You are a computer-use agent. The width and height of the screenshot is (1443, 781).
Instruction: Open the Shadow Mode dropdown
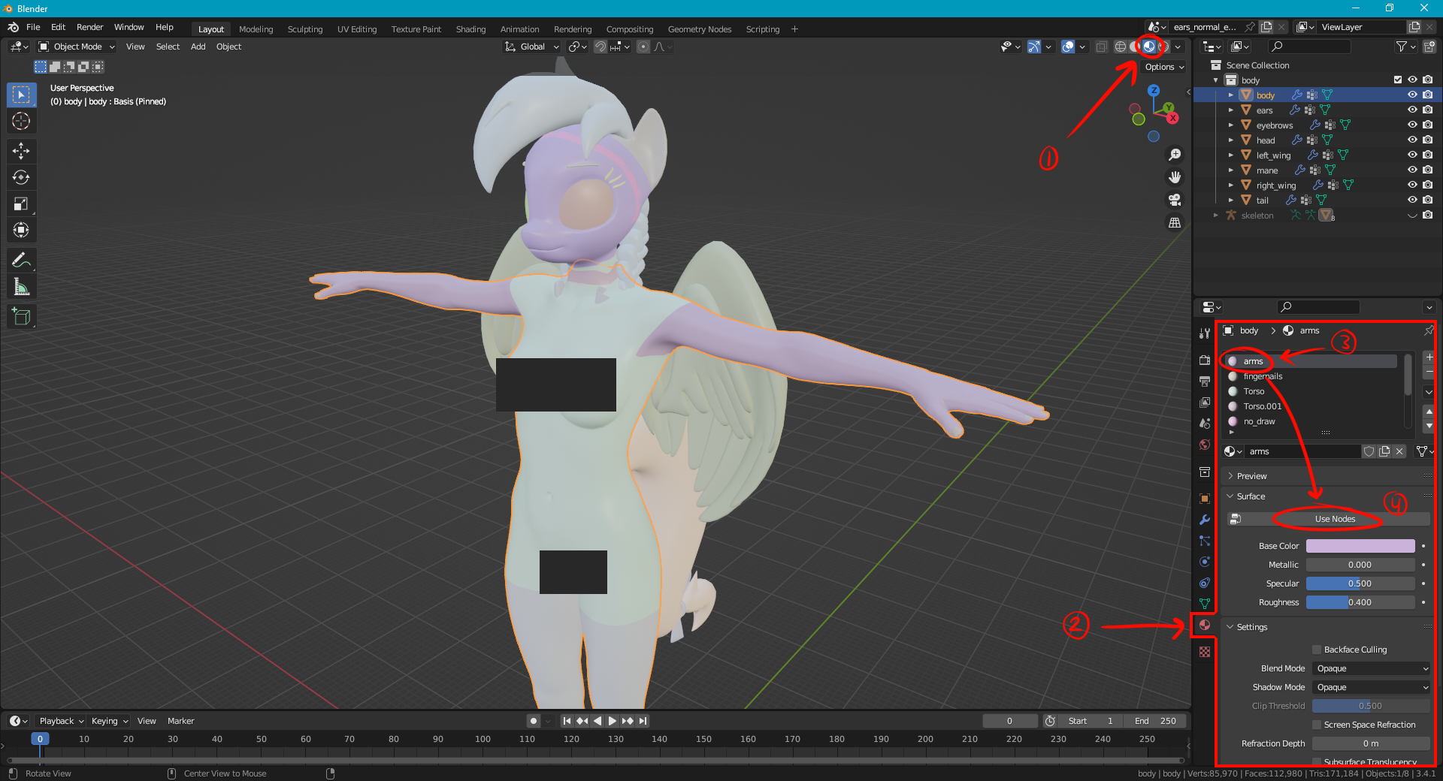coord(1372,687)
